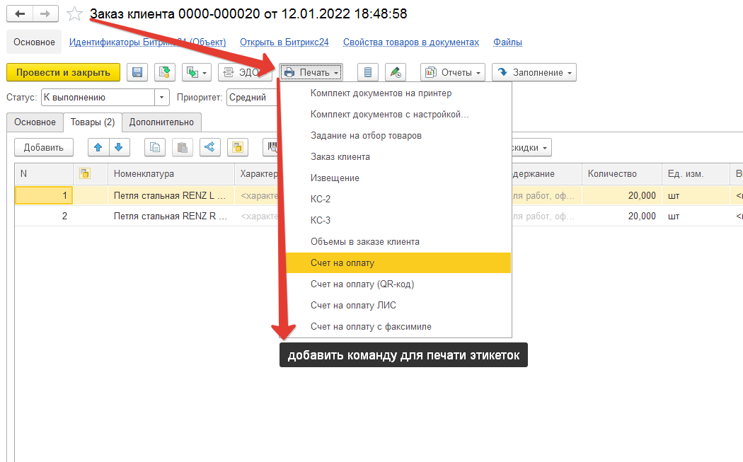Choose 'Заказ клиента' from print menu
This screenshot has height=462, width=743.
(340, 157)
